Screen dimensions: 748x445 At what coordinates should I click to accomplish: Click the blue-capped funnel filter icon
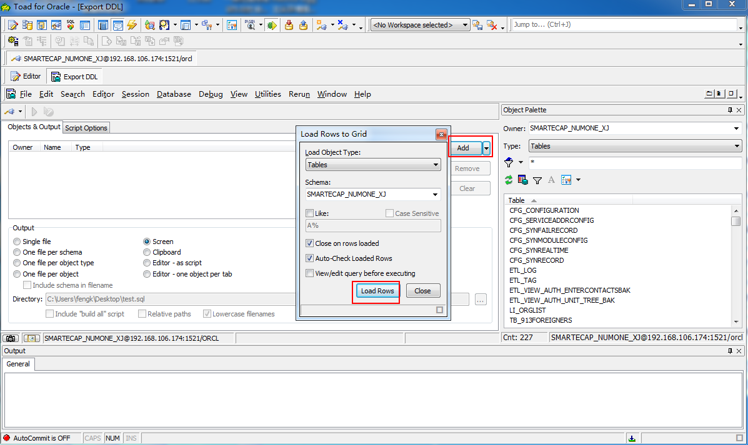pyautogui.click(x=509, y=162)
